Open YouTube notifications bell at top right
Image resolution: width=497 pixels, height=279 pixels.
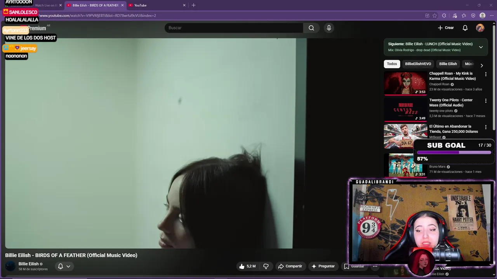point(465,28)
